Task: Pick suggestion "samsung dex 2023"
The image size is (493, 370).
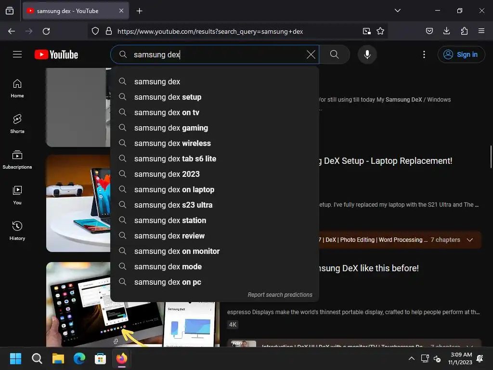Action: pyautogui.click(x=214, y=174)
